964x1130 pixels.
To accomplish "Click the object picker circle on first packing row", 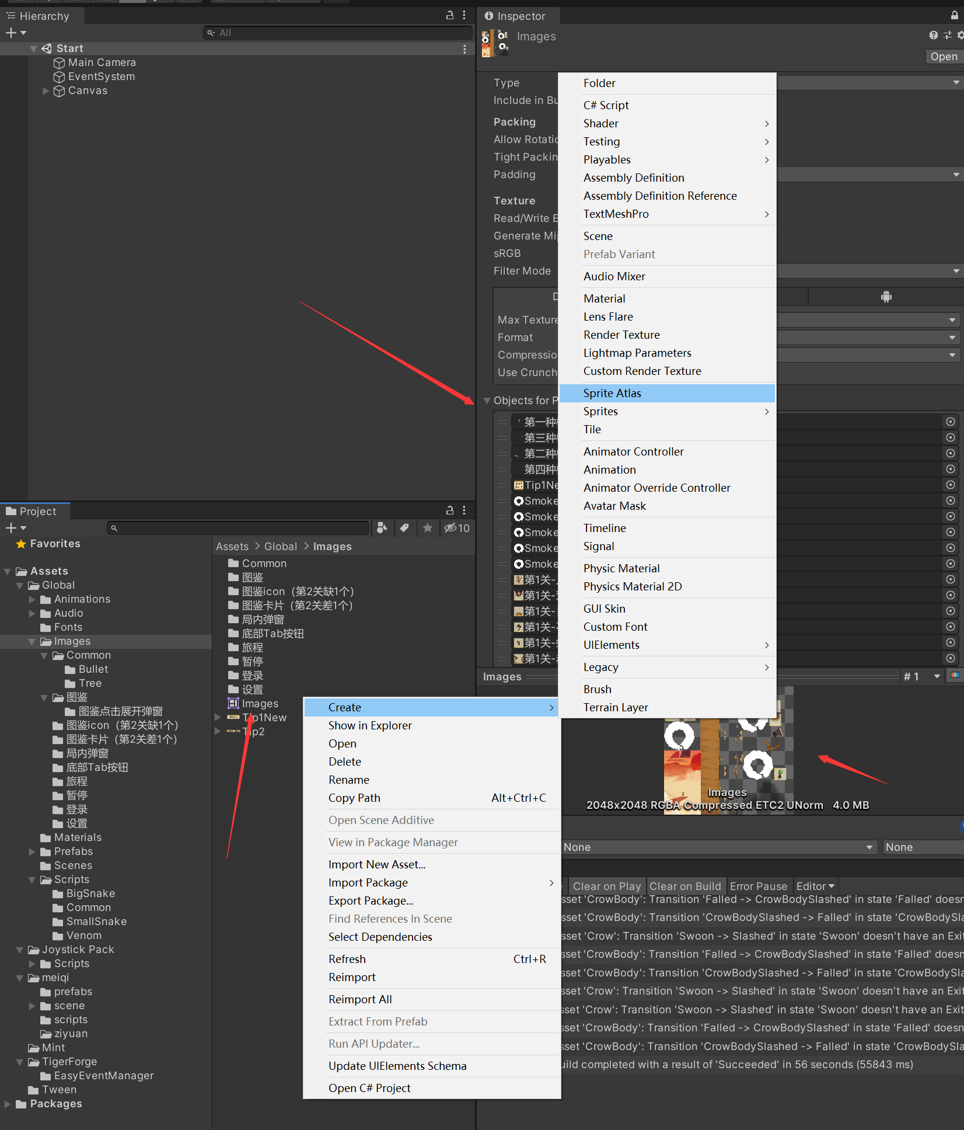I will (x=950, y=422).
